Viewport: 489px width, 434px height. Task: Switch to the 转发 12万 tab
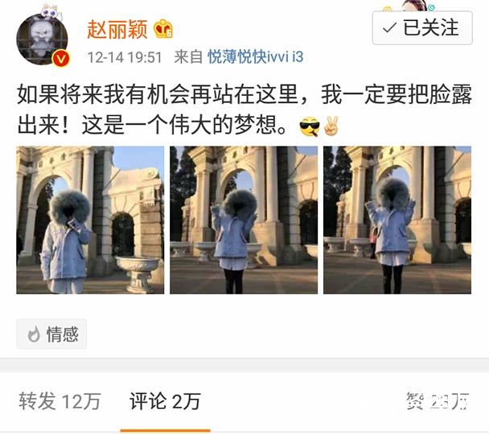[60, 401]
